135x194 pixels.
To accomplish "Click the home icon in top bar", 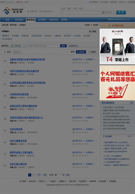I will click(90, 2).
